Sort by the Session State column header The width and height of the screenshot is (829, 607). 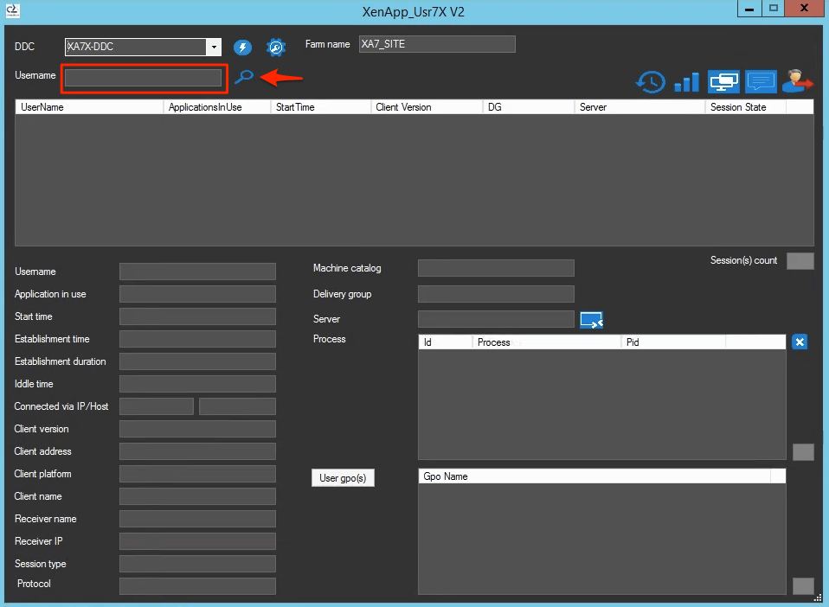pos(745,107)
